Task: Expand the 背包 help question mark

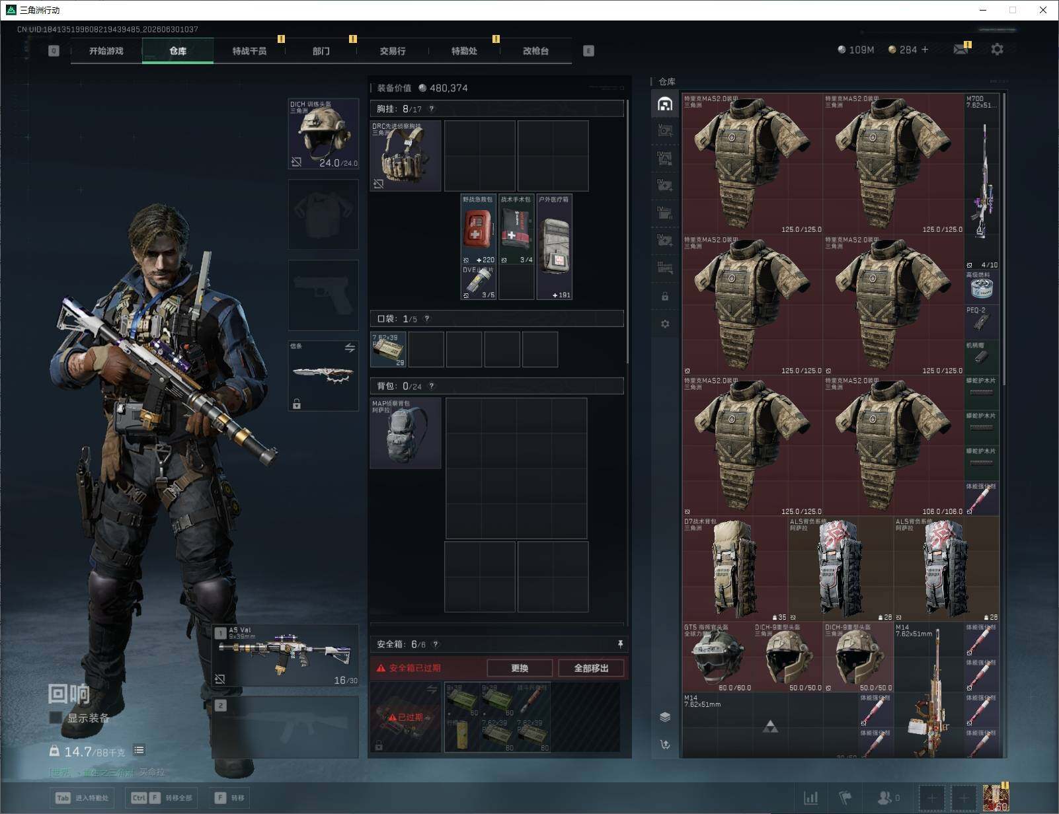Action: point(432,387)
